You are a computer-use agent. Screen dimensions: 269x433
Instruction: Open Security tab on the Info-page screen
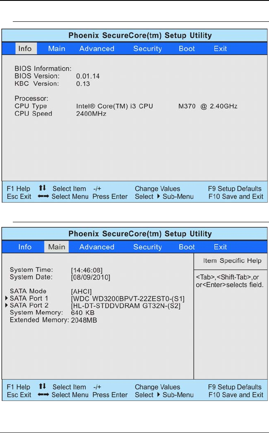(148, 49)
